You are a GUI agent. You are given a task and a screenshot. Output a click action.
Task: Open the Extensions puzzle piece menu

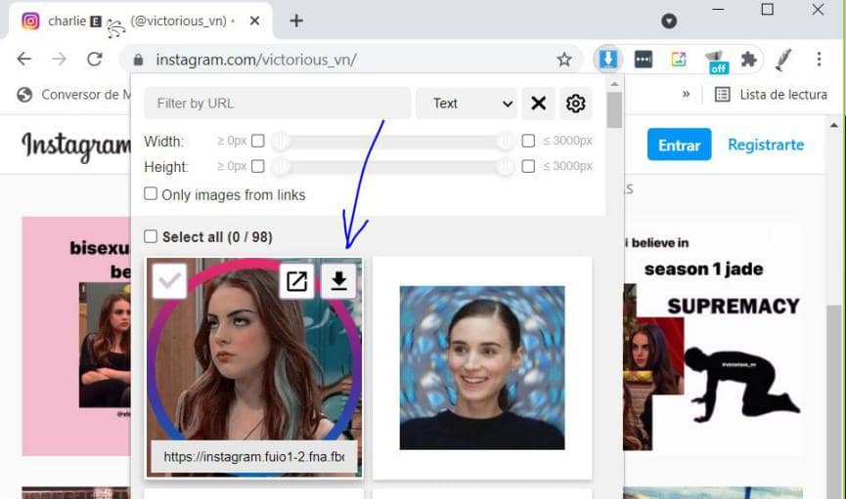coord(749,60)
